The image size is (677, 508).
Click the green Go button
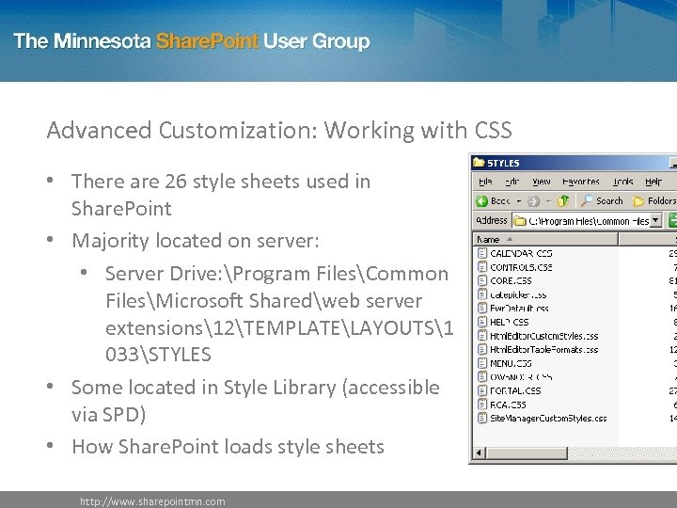[672, 221]
